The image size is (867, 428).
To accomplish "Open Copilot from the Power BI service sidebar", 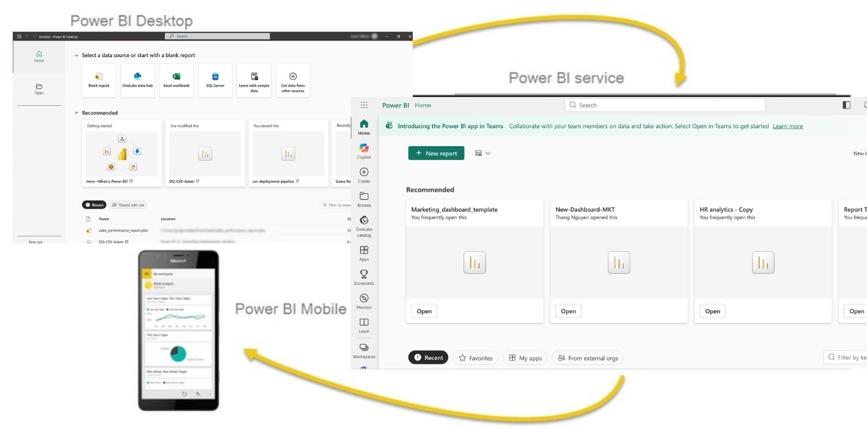I will point(364,151).
